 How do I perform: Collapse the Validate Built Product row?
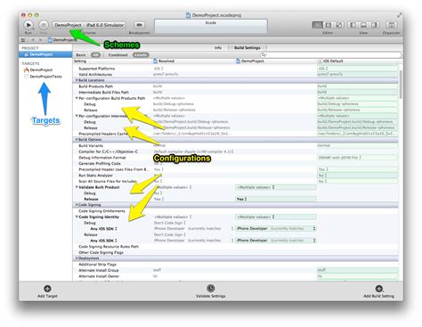pyautogui.click(x=77, y=187)
